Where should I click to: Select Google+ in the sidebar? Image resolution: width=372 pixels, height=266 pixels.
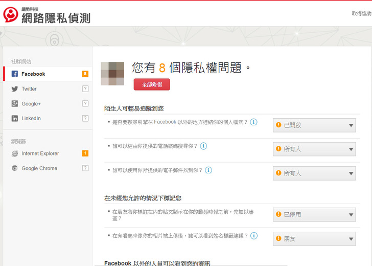pyautogui.click(x=48, y=103)
